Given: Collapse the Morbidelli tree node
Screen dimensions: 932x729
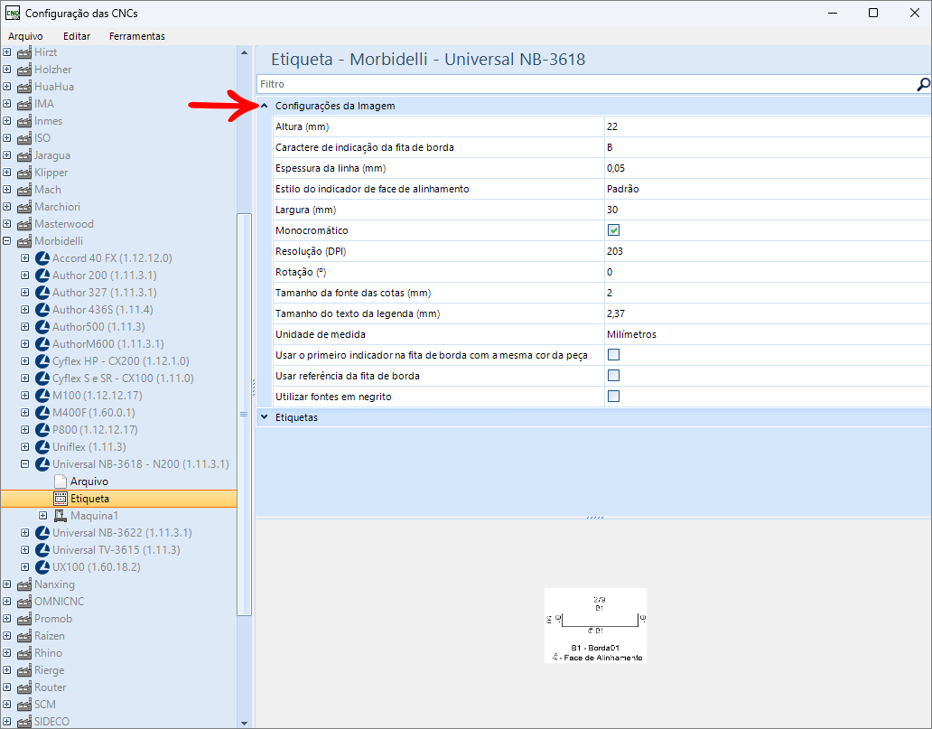Looking at the screenshot, I should click(x=7, y=241).
